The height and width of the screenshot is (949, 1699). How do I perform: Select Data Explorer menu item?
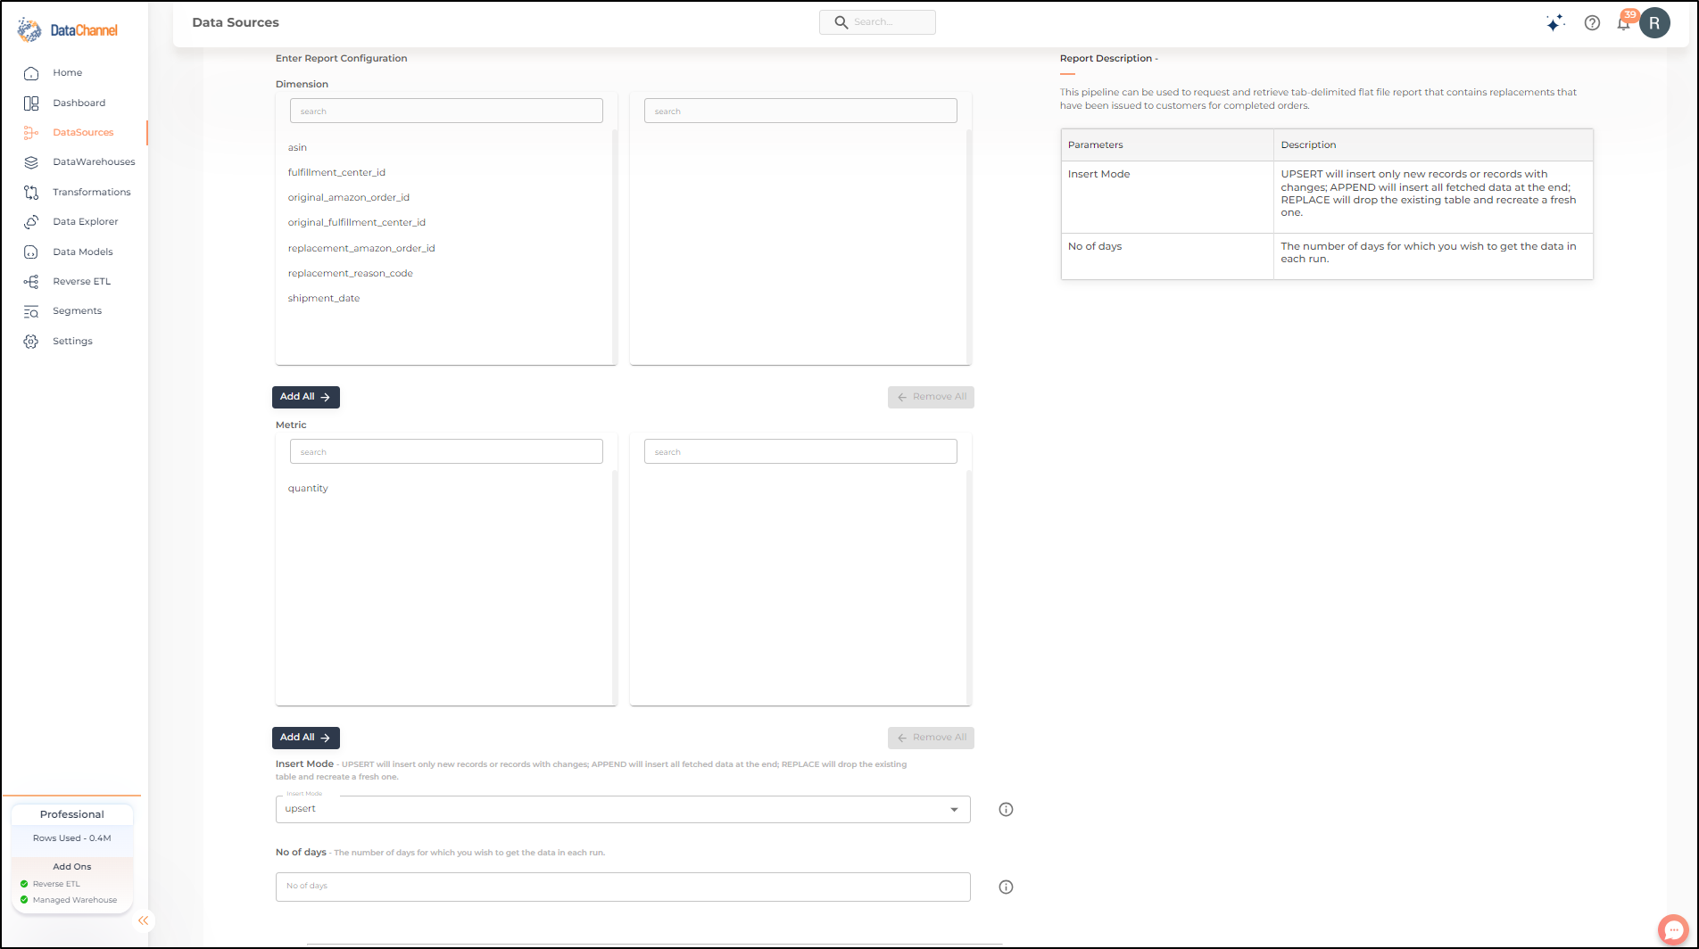85,222
